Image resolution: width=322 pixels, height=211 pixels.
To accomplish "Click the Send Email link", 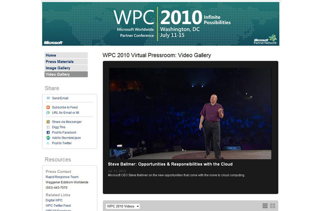I will [x=60, y=98].
